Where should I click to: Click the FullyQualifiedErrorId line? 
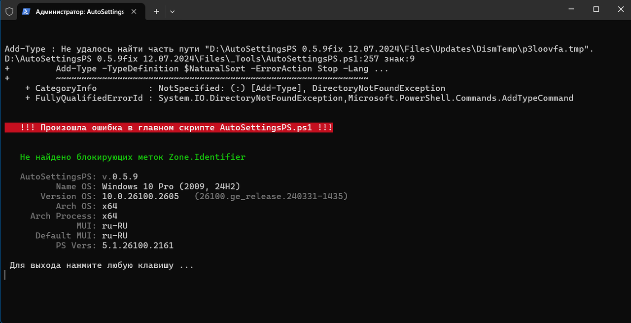click(299, 98)
